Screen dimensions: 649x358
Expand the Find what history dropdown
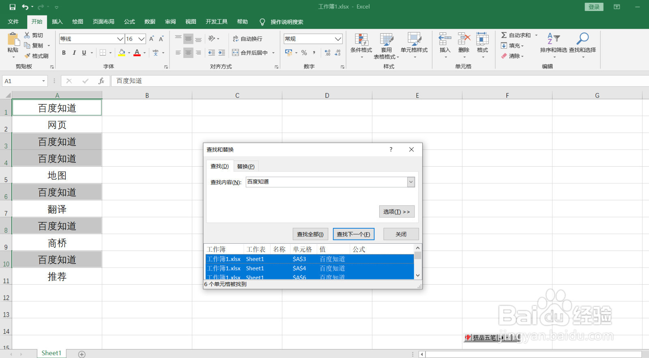point(411,182)
